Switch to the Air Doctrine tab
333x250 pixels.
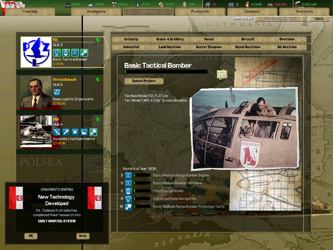tap(287, 47)
